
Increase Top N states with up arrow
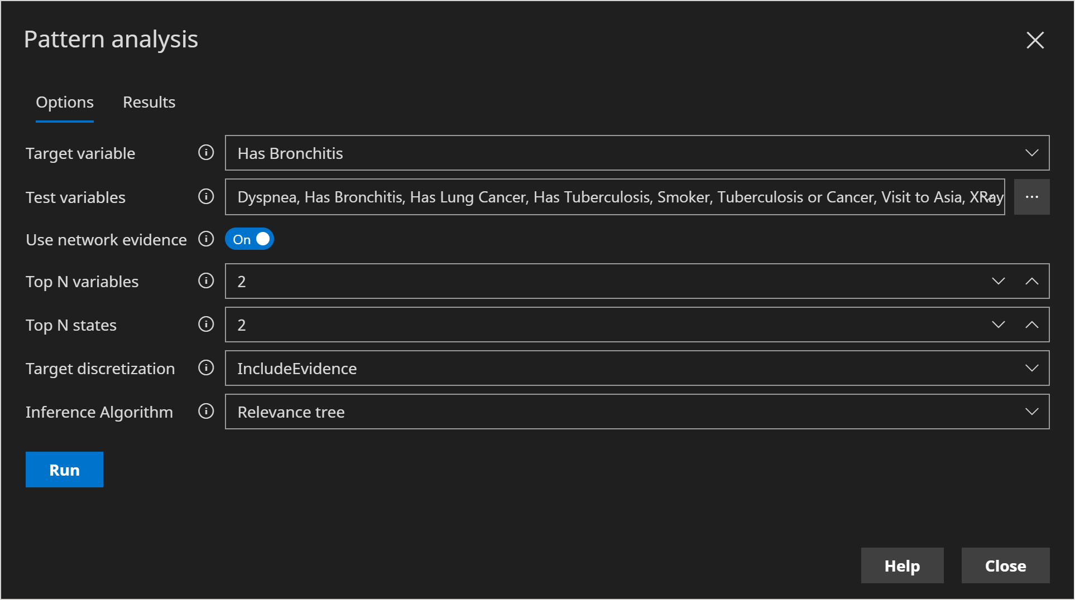pyautogui.click(x=1031, y=325)
